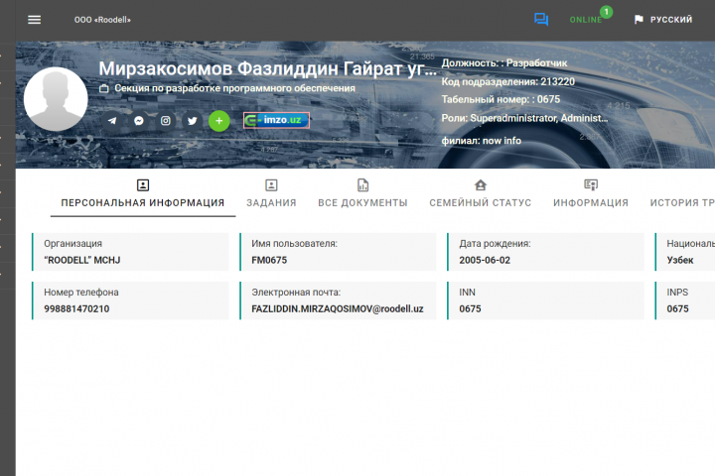Open the Telegram social link

(112, 121)
